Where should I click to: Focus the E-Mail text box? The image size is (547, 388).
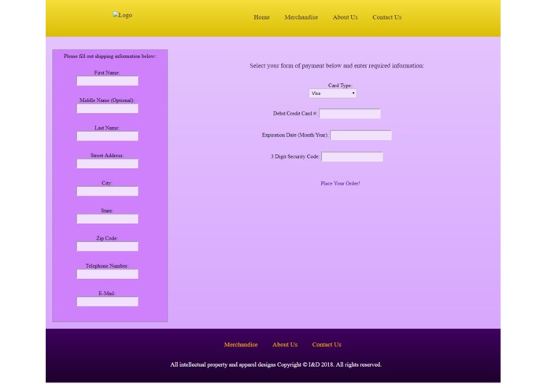point(108,302)
